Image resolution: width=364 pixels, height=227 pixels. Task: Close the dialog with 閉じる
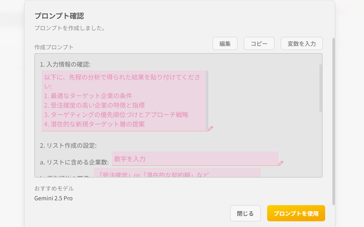coord(245,214)
